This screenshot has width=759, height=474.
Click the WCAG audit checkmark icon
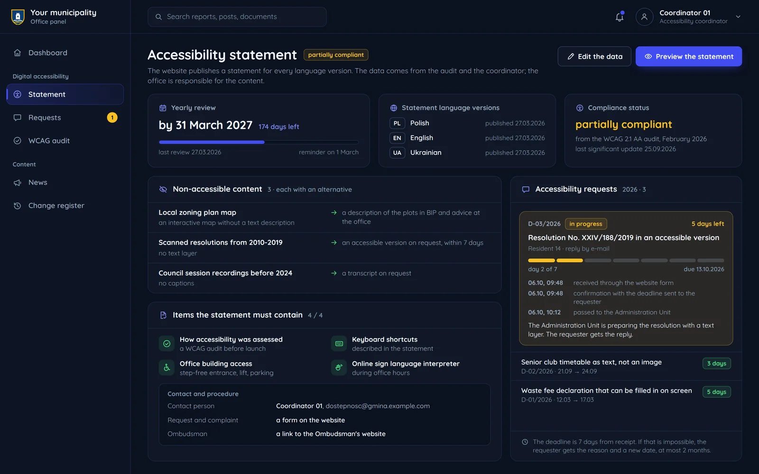[x=18, y=141]
